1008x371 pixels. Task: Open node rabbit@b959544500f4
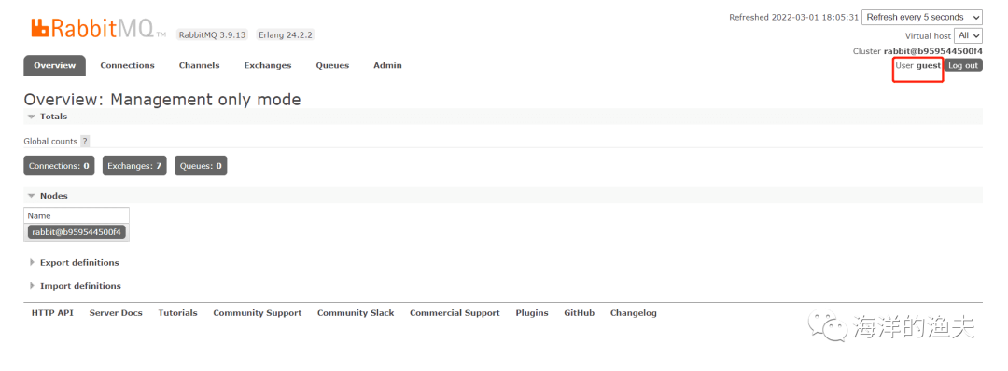click(77, 232)
